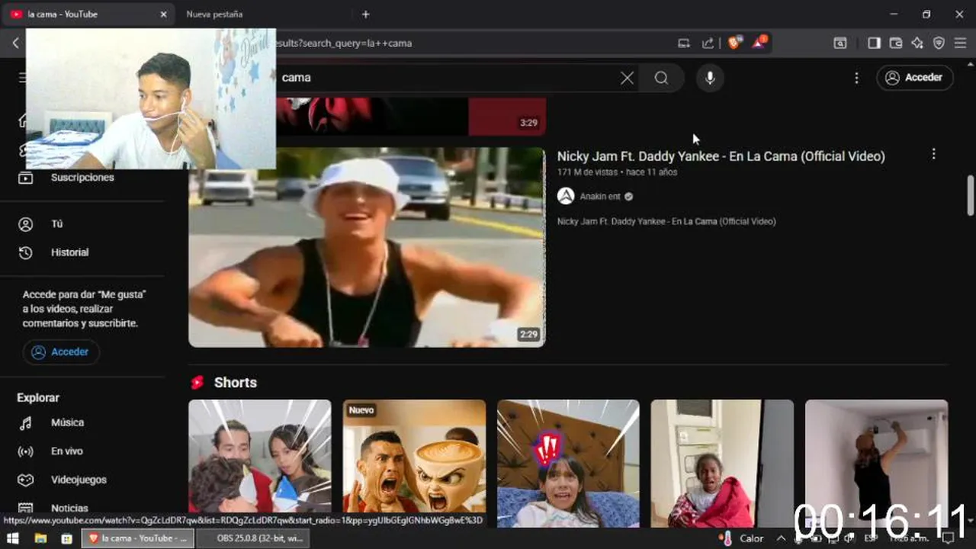Click Anakin ent channel avatar

[x=566, y=196]
